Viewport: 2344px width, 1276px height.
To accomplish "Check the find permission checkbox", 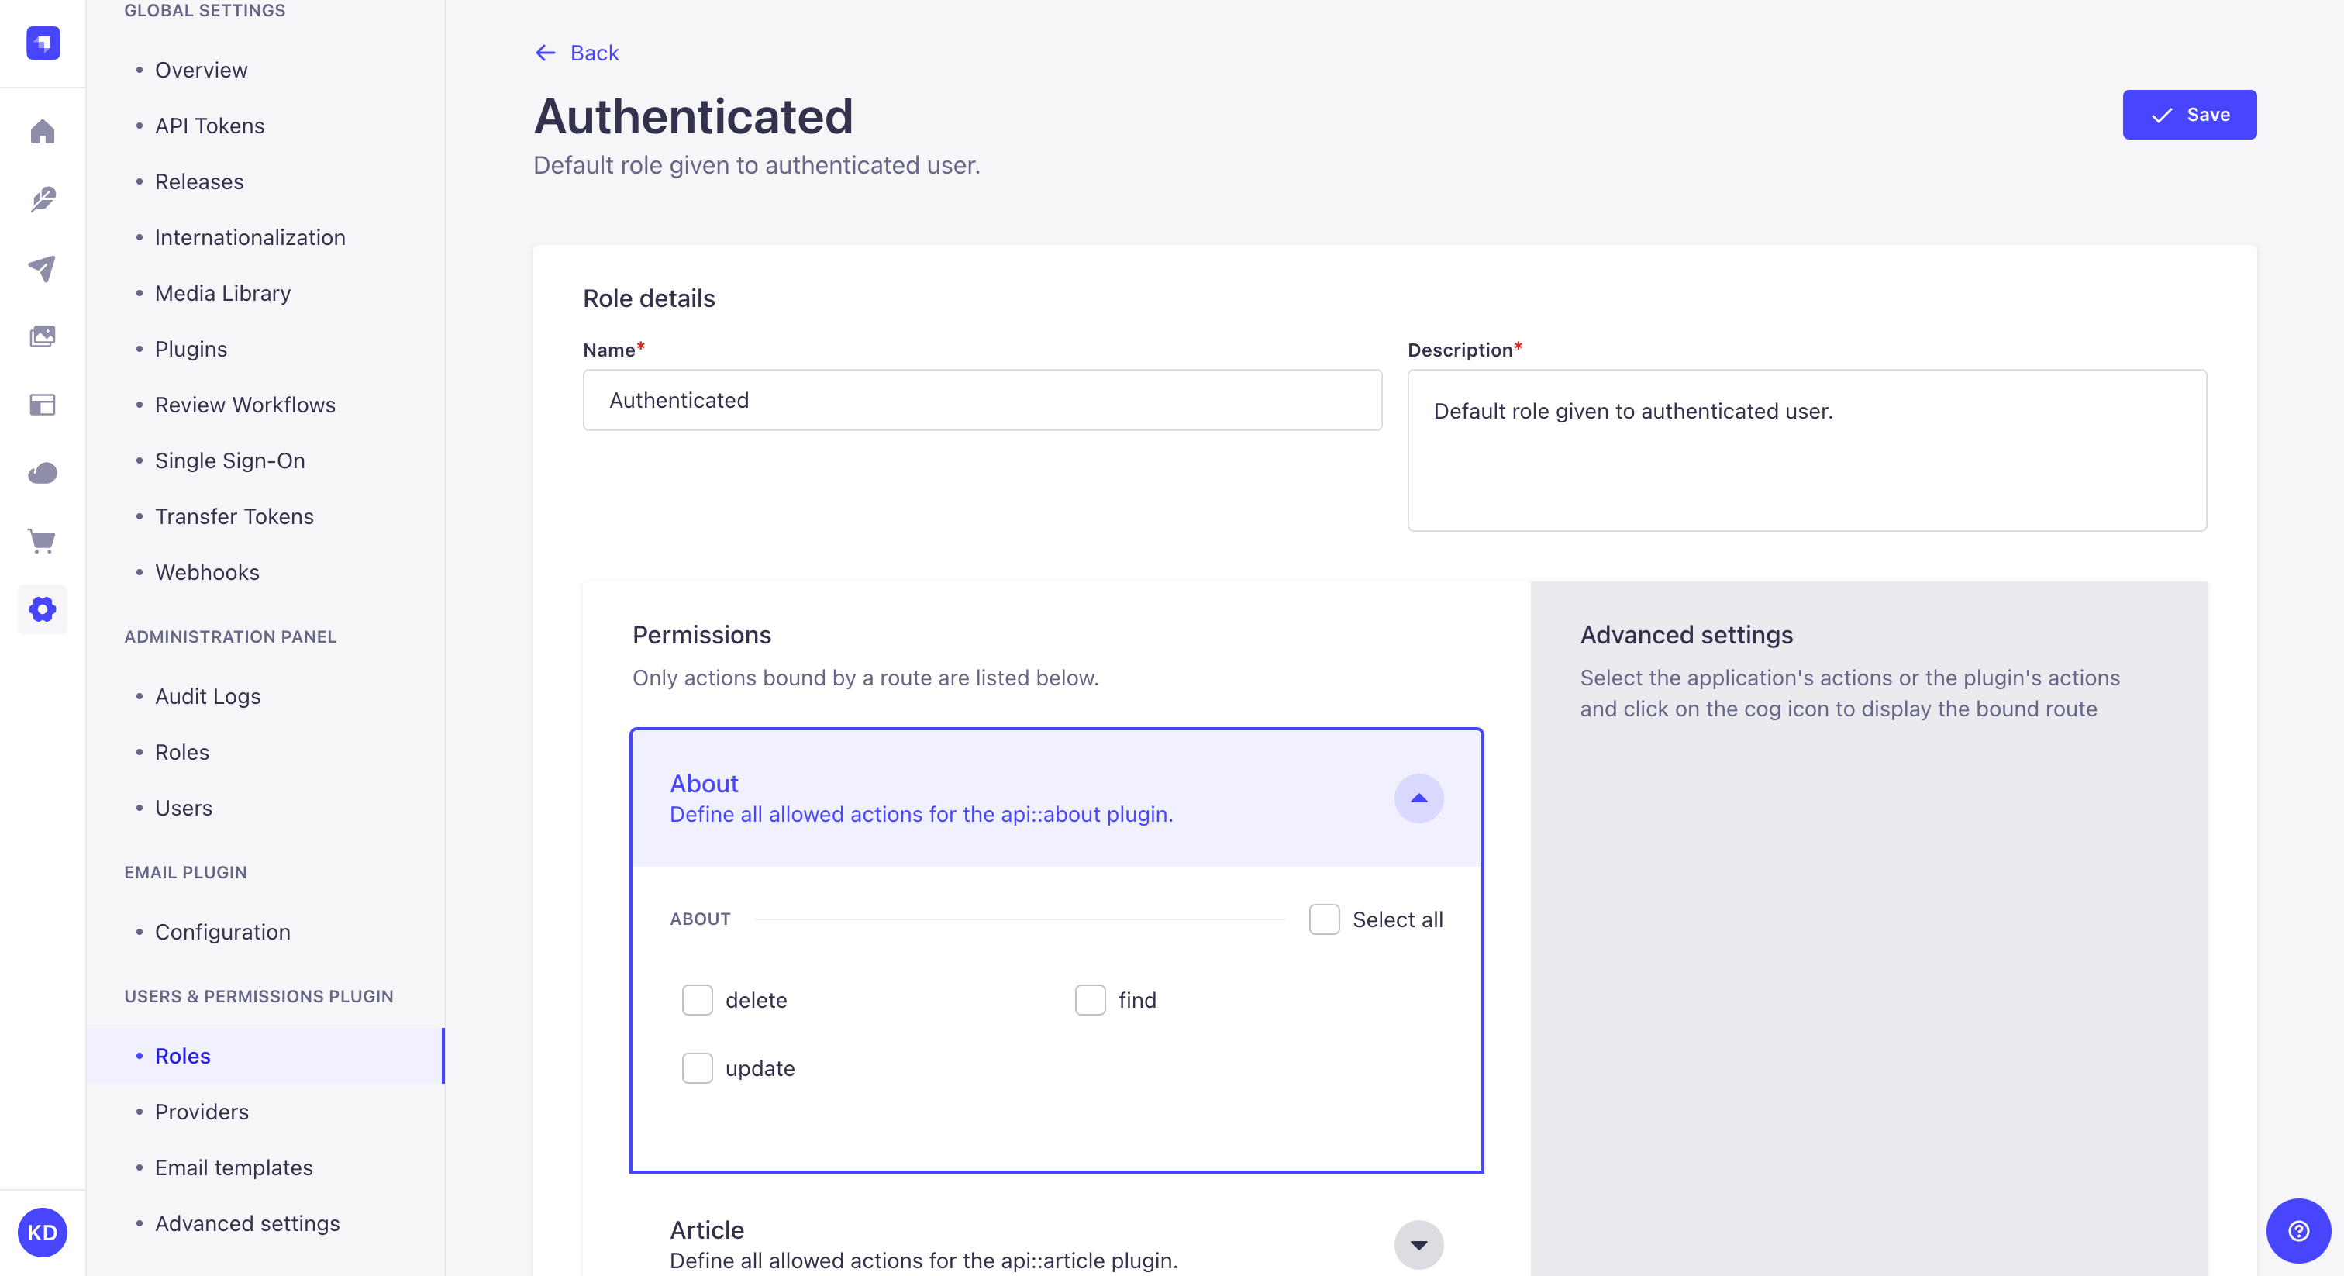I will (x=1090, y=1000).
